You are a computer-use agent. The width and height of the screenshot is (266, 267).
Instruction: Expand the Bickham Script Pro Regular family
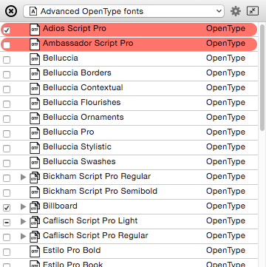click(23, 177)
